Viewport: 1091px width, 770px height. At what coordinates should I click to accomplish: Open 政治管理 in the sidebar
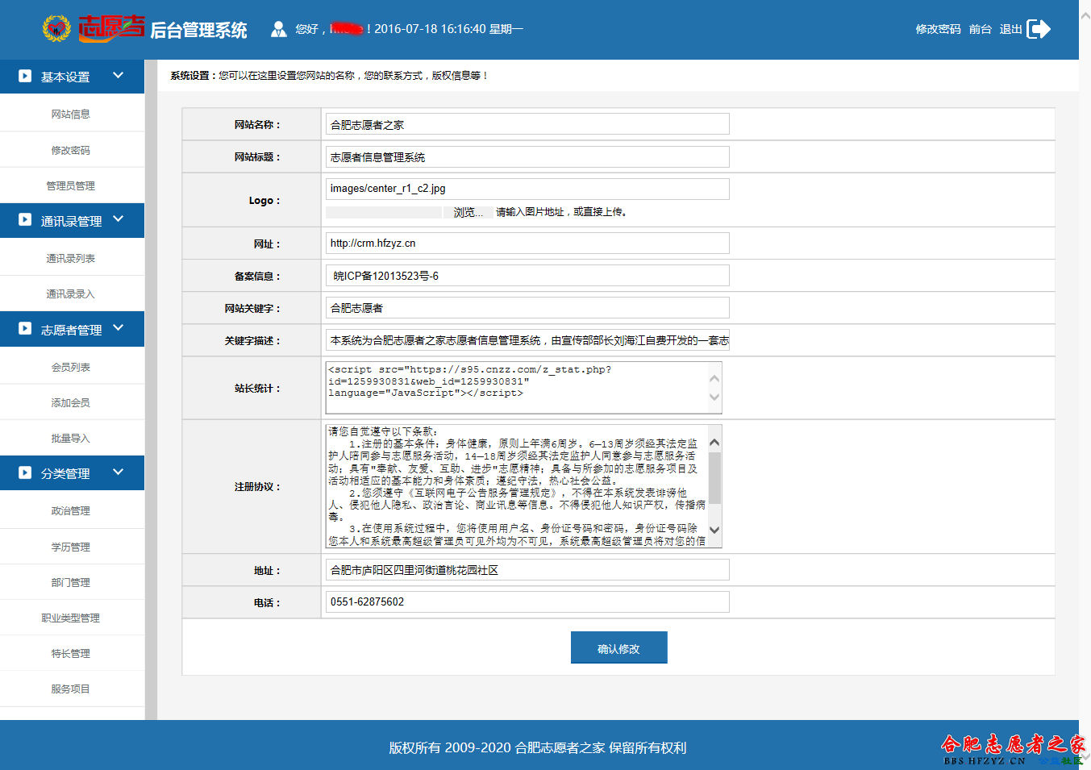click(x=71, y=511)
